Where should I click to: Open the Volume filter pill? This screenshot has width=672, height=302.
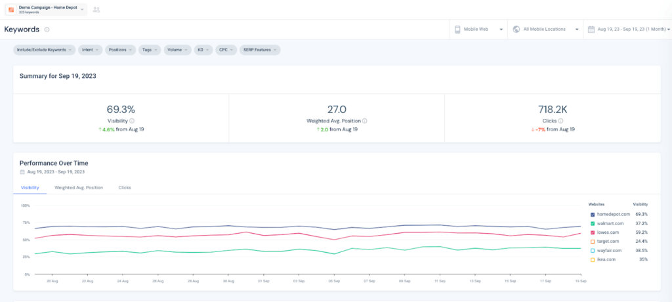[x=177, y=50]
